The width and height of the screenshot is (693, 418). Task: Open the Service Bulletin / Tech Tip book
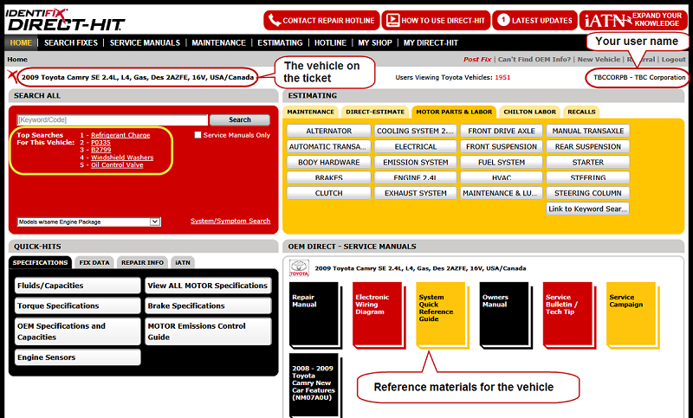coord(570,316)
